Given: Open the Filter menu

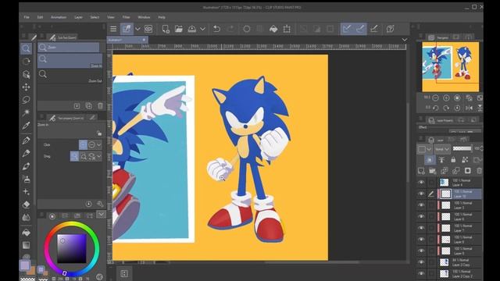Looking at the screenshot, I should 127,17.
